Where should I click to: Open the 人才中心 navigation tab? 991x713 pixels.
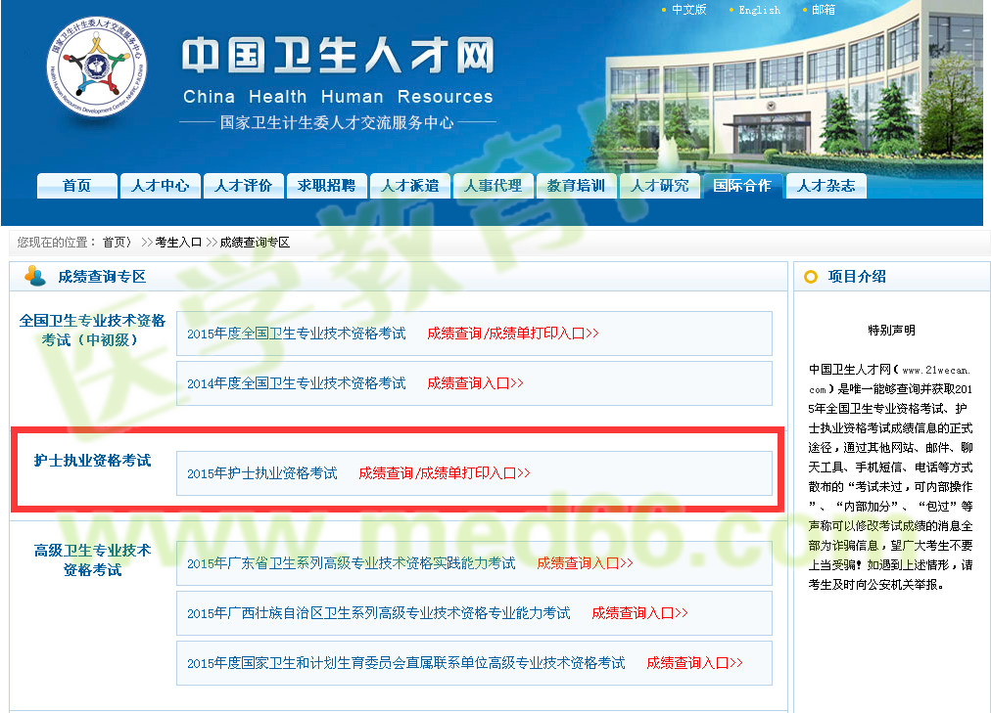[160, 185]
